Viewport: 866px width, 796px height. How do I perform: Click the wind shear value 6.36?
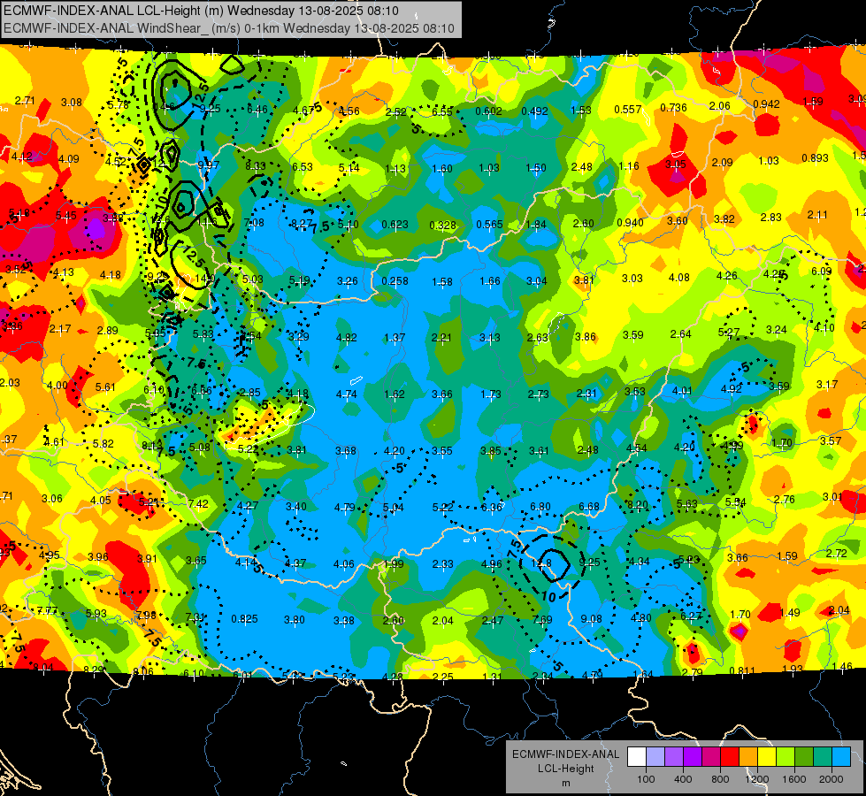(x=492, y=507)
